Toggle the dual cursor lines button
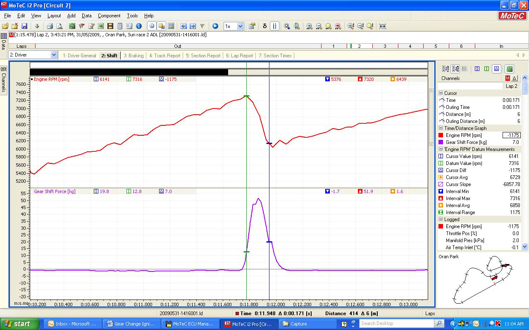The image size is (529, 330). click(275, 26)
